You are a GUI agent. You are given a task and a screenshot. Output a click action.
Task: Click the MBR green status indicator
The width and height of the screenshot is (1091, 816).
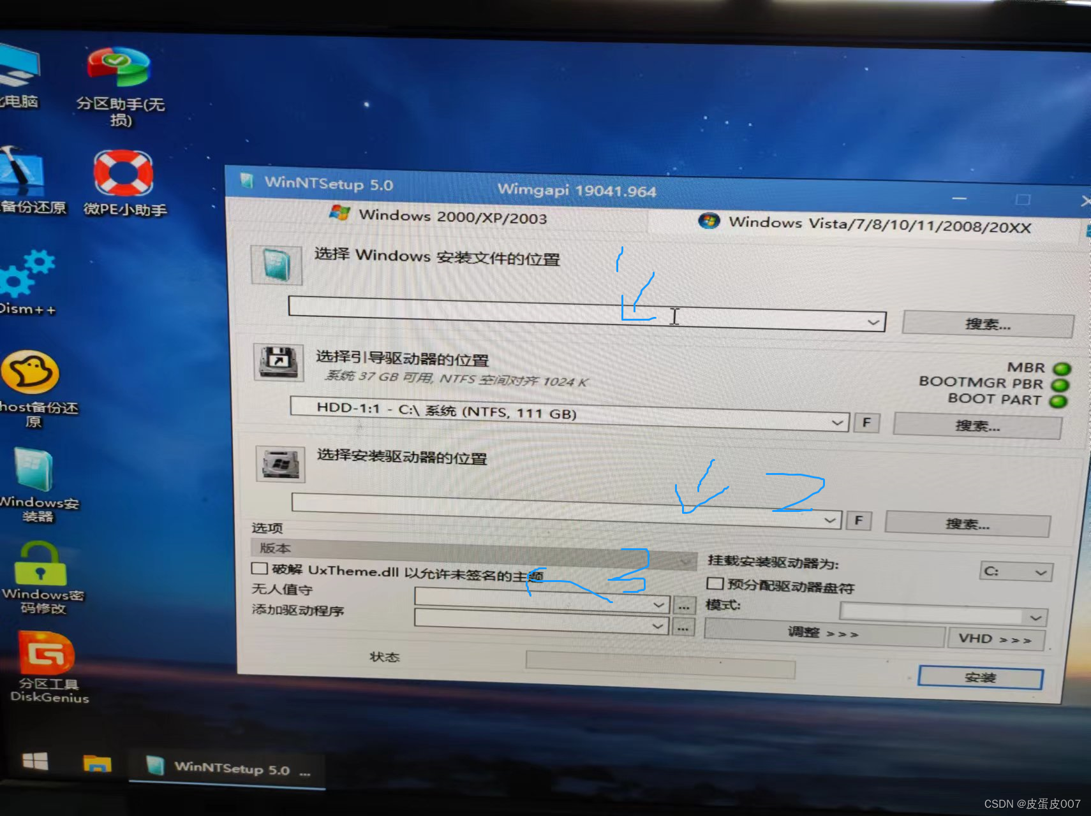(x=1062, y=369)
